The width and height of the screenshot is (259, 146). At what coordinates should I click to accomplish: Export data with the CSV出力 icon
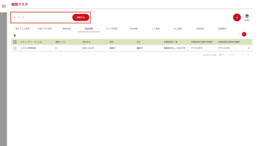247,17
